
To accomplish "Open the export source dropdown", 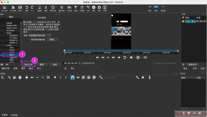I will [40, 35].
